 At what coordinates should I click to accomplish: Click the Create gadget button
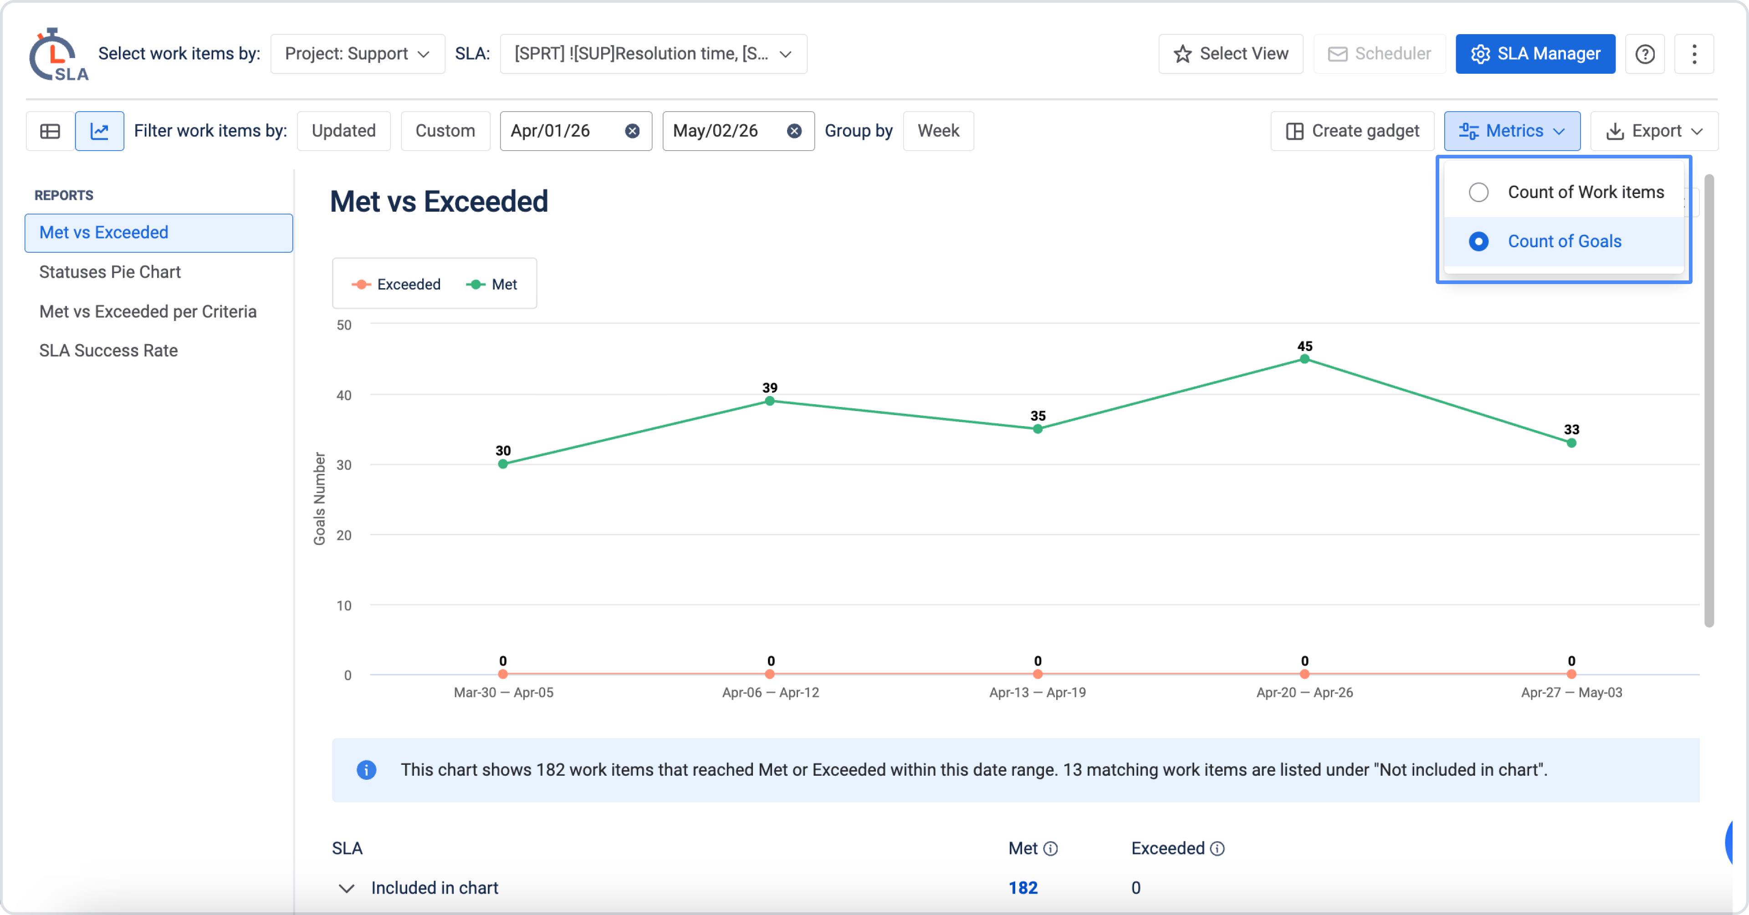pos(1352,131)
